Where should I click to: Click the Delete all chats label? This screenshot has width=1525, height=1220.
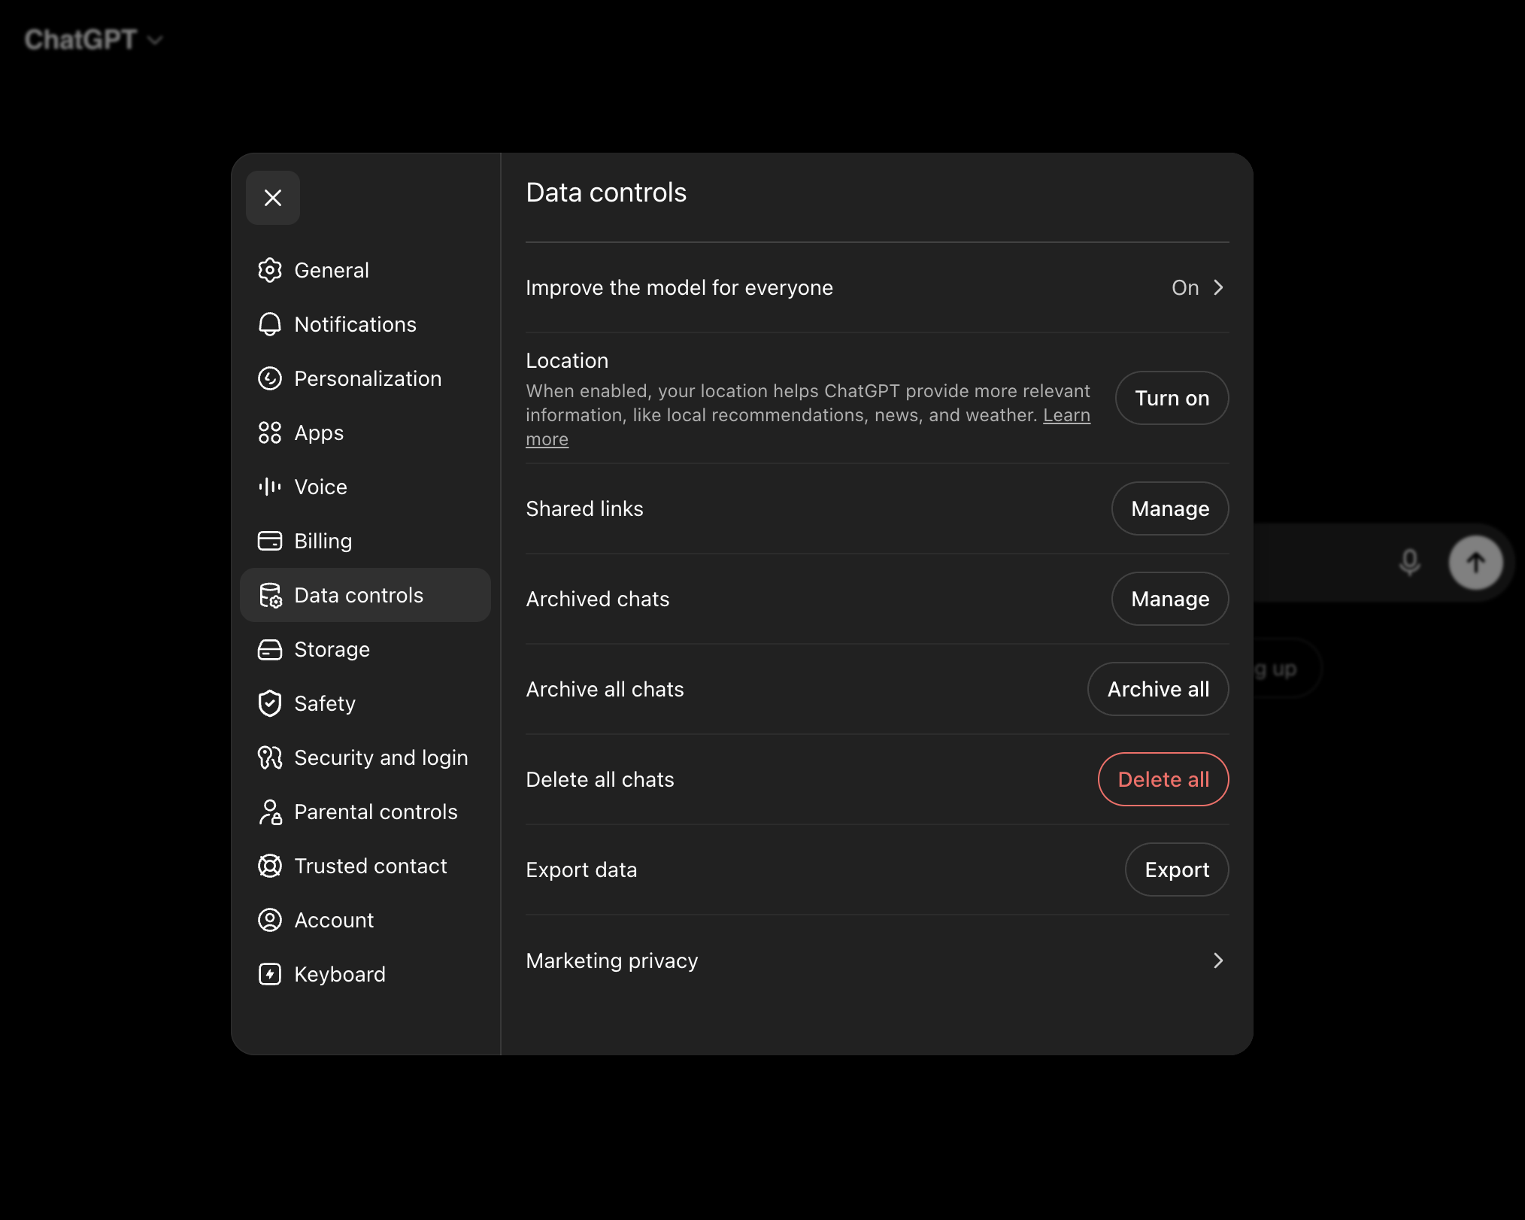click(600, 779)
